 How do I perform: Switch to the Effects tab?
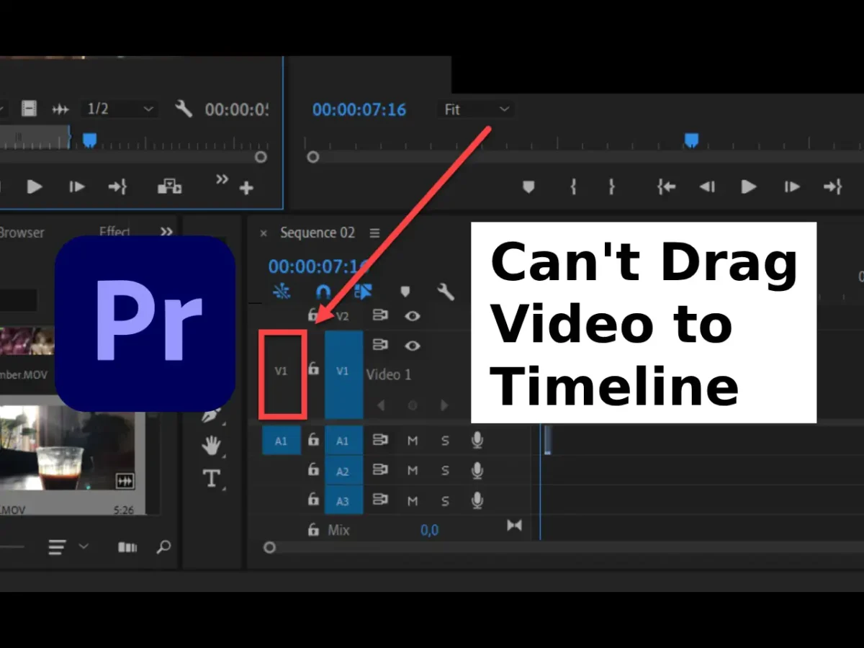click(114, 232)
